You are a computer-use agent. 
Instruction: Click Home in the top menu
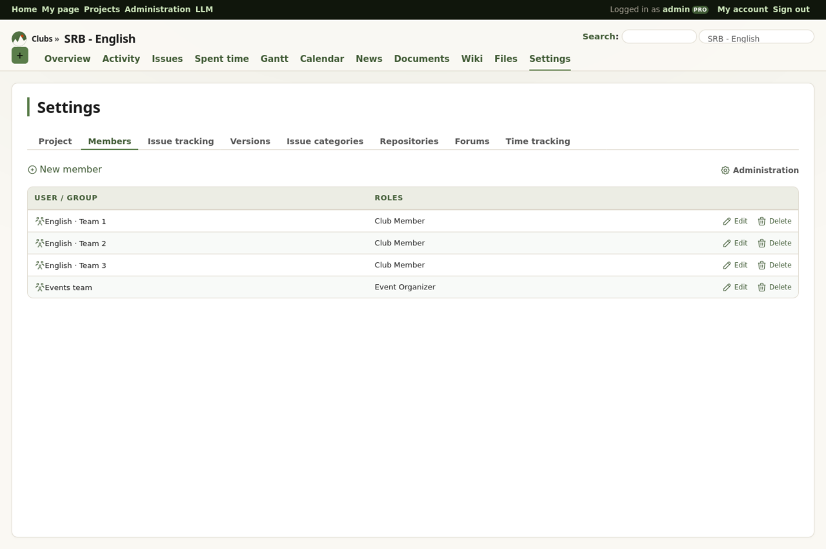click(25, 10)
